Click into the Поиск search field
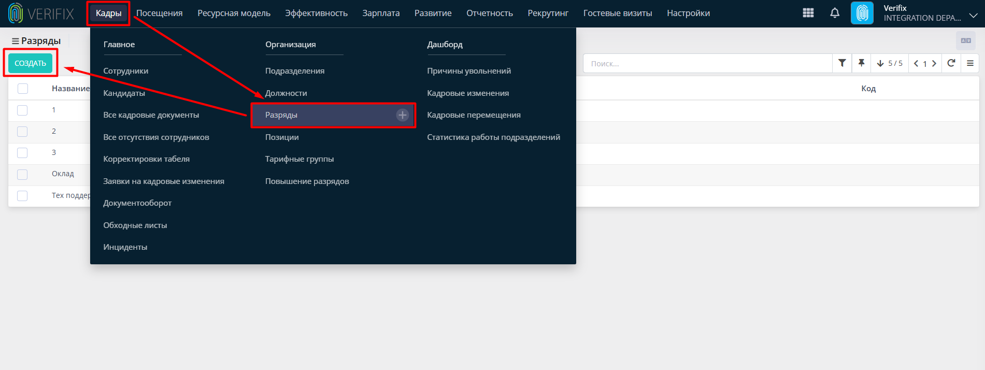This screenshot has width=985, height=370. point(707,63)
